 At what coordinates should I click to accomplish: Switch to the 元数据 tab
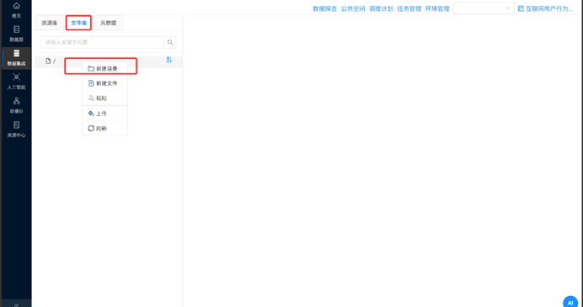click(x=108, y=23)
